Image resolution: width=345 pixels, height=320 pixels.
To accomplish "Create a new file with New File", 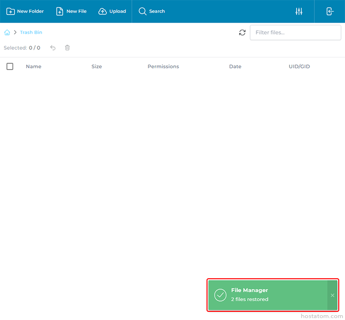I will [x=71, y=12].
